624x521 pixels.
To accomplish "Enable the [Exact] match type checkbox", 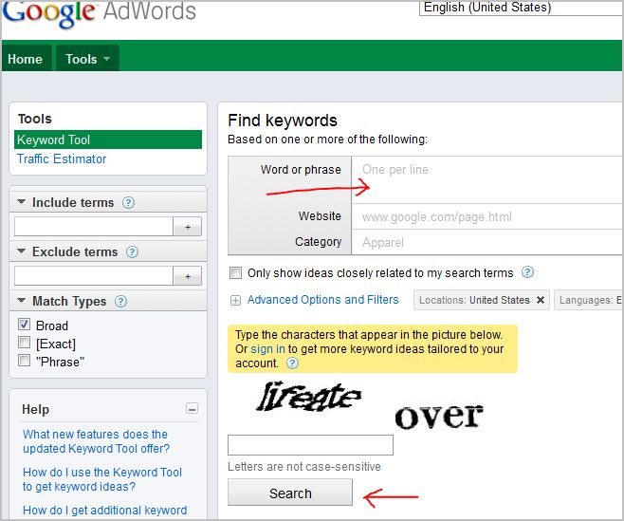I will [x=25, y=344].
